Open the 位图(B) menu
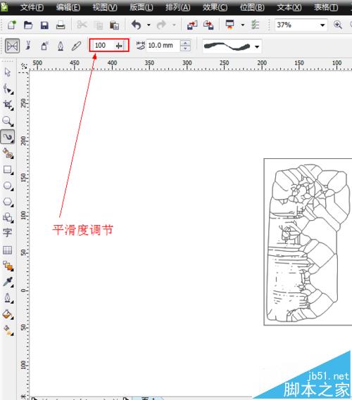This screenshot has width=352, height=400. tap(252, 7)
